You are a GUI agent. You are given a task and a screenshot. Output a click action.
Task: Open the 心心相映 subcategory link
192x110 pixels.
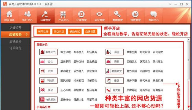pos(66,90)
